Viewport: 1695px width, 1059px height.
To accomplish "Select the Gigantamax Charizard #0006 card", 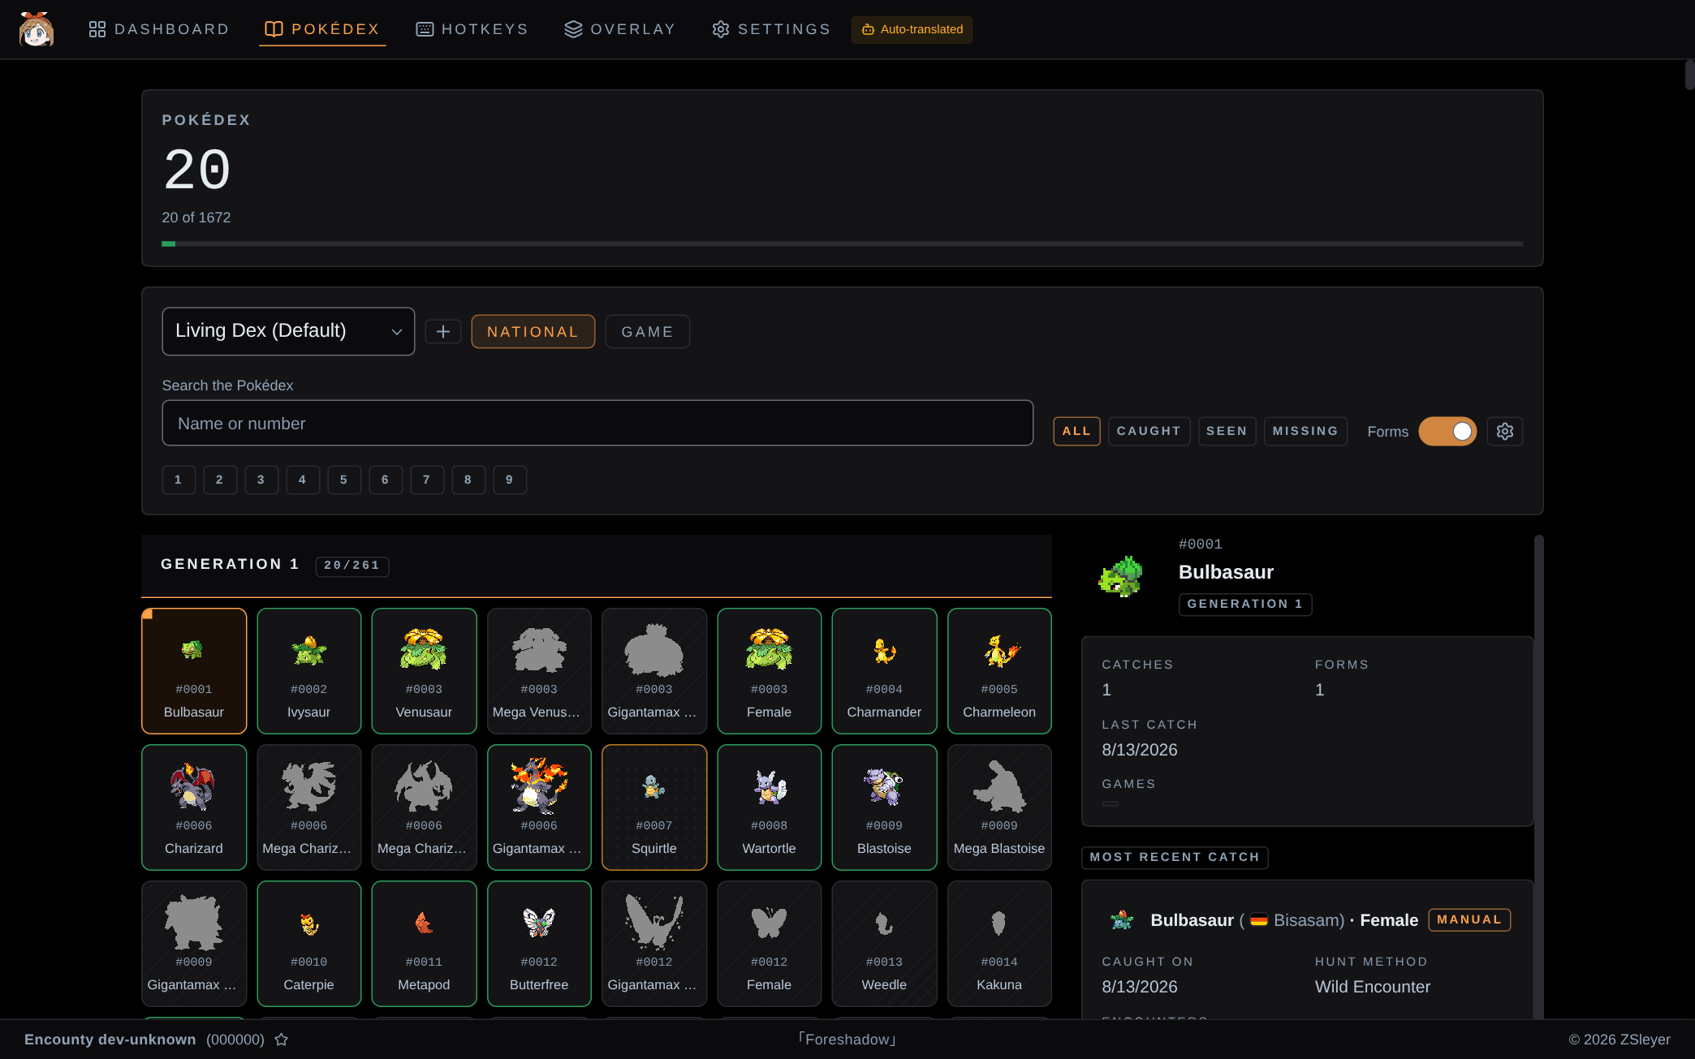I will [x=539, y=807].
